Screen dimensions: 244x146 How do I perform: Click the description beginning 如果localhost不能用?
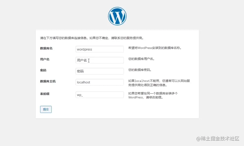159,83
